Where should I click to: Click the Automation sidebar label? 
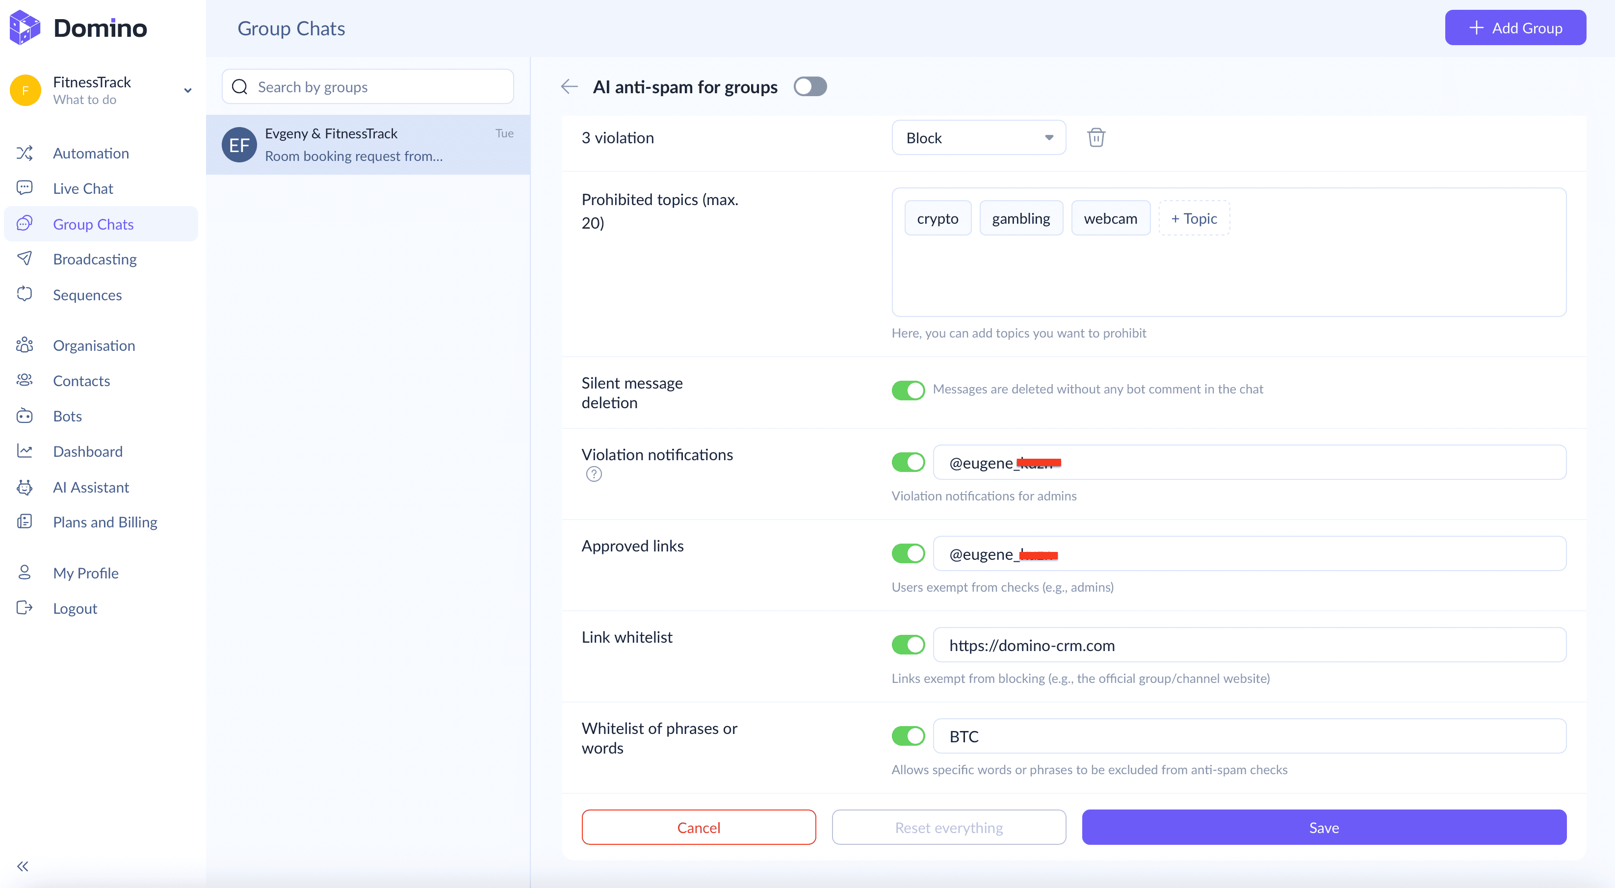click(x=91, y=153)
